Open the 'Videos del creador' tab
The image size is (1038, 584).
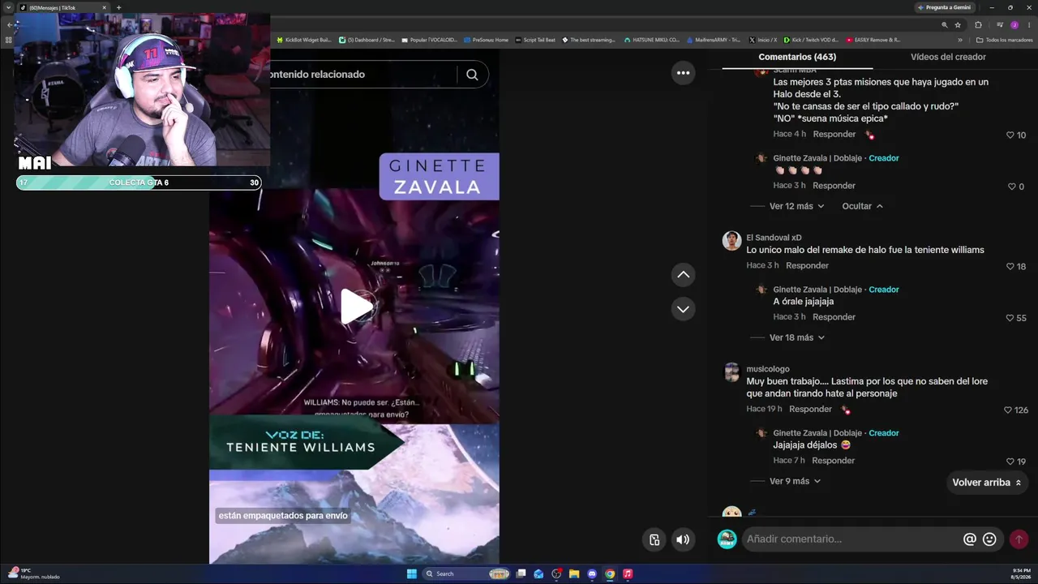pyautogui.click(x=948, y=57)
